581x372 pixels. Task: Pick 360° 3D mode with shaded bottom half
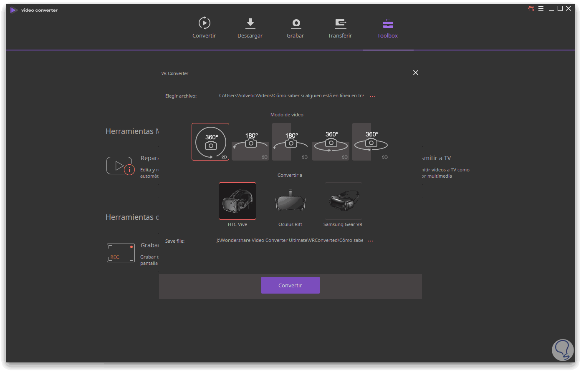coord(331,142)
